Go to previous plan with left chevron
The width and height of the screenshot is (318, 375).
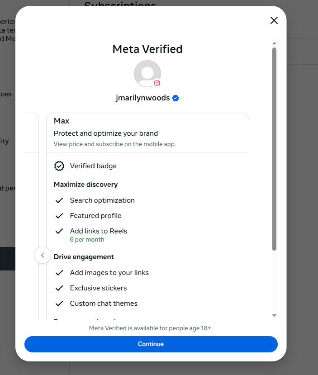pos(43,255)
